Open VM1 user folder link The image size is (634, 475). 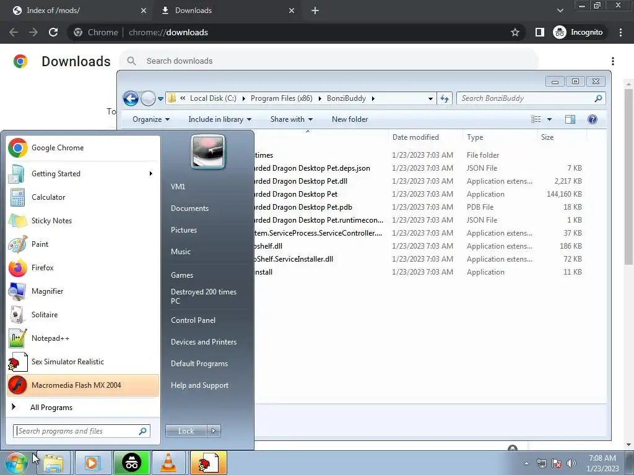click(178, 187)
